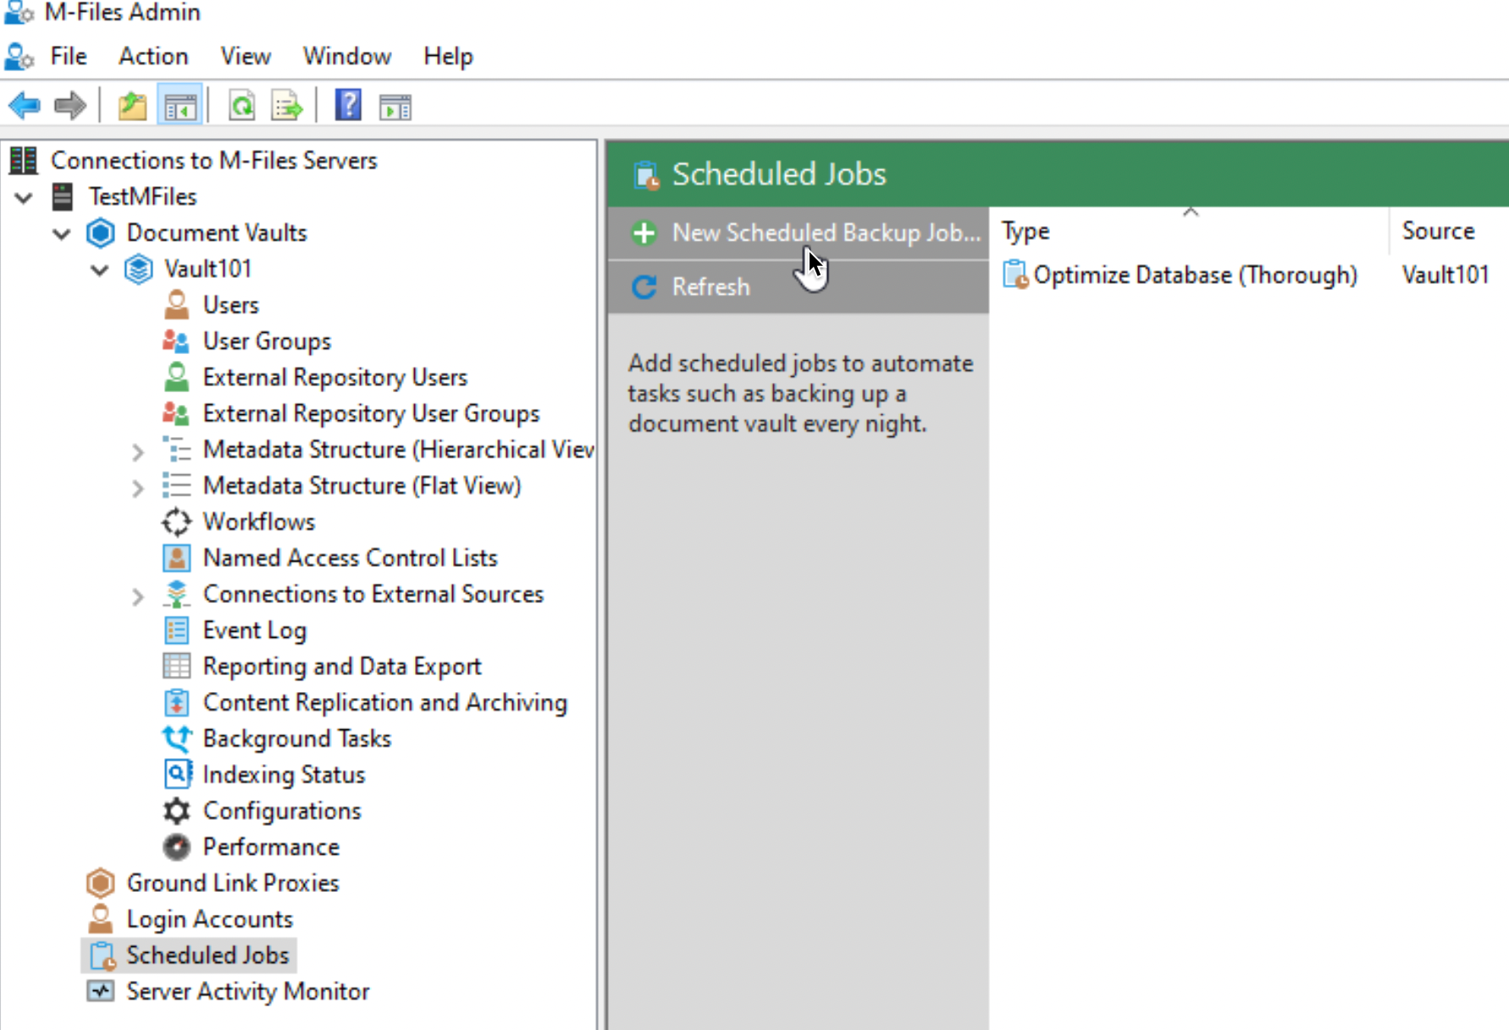Open the File menu
The width and height of the screenshot is (1509, 1030).
tap(69, 56)
